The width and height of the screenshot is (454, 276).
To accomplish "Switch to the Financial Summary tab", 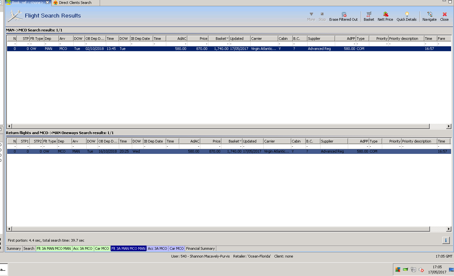I will pyautogui.click(x=200, y=248).
